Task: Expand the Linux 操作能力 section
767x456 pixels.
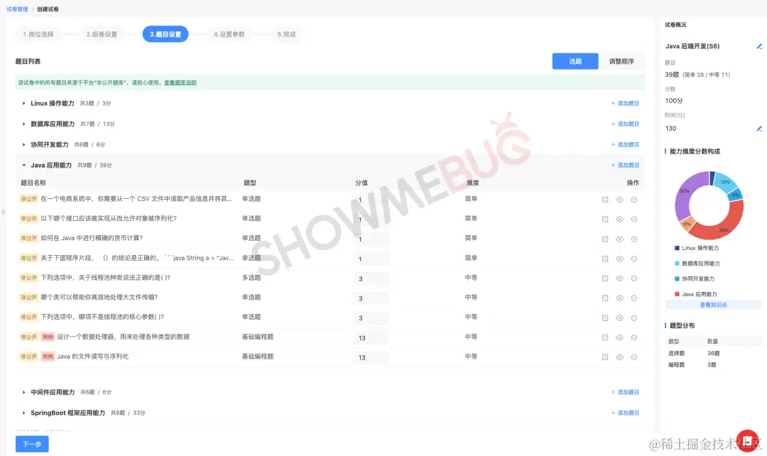Action: pos(23,103)
